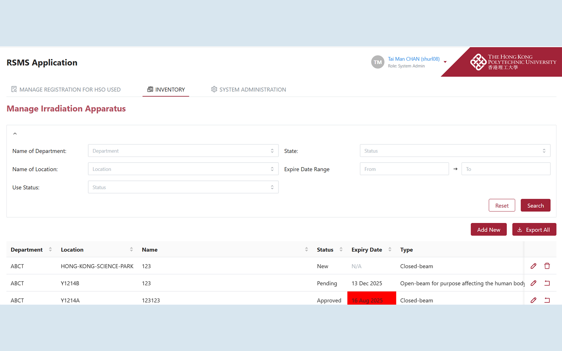The height and width of the screenshot is (351, 562).
Task: Collapse the search filter panel chevron
Action: [x=15, y=133]
